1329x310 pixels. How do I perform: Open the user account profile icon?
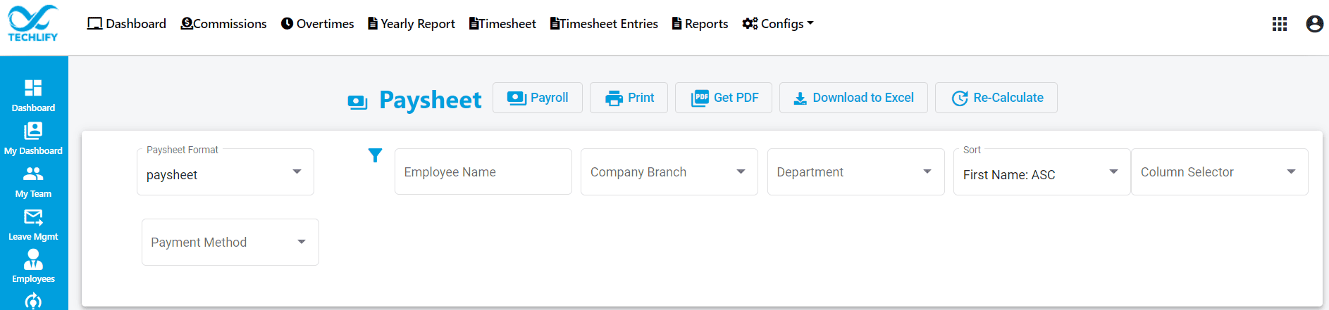tap(1315, 24)
